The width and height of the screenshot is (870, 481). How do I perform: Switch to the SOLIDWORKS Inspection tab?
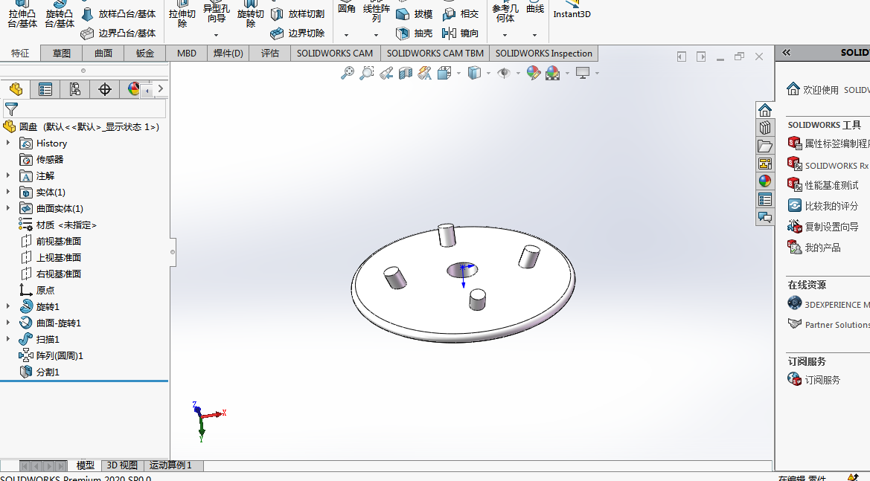(544, 54)
